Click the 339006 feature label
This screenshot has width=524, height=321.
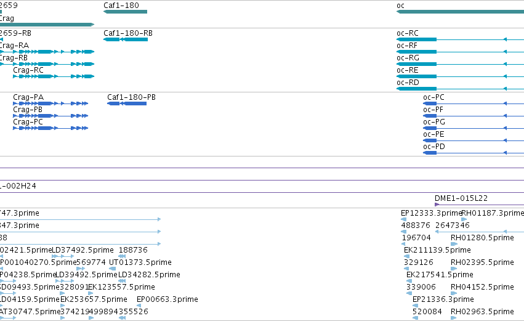click(421, 288)
